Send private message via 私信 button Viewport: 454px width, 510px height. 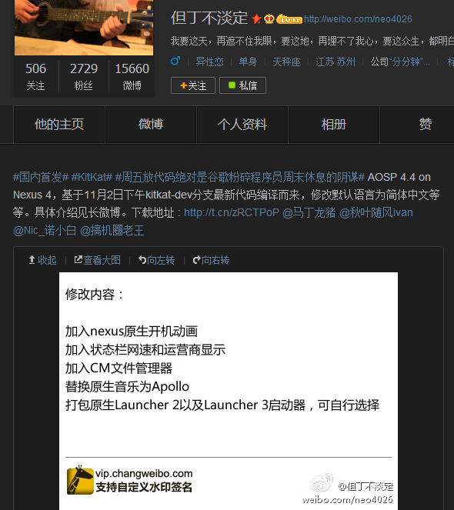point(242,85)
